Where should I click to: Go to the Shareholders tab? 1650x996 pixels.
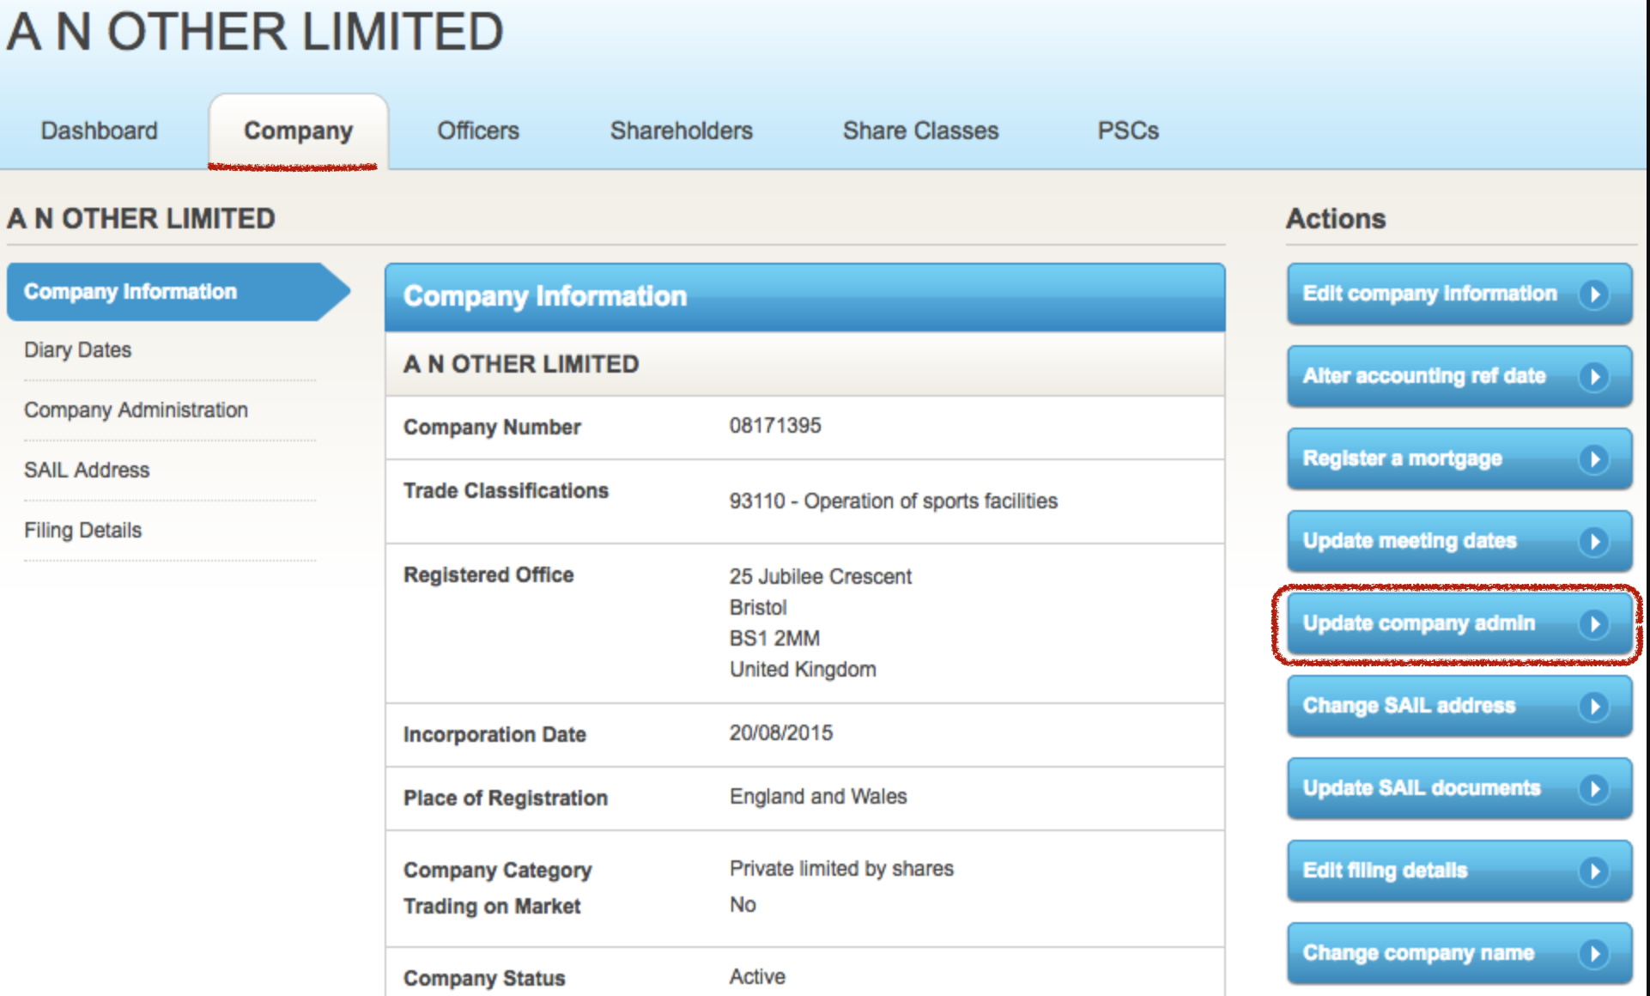pyautogui.click(x=681, y=131)
